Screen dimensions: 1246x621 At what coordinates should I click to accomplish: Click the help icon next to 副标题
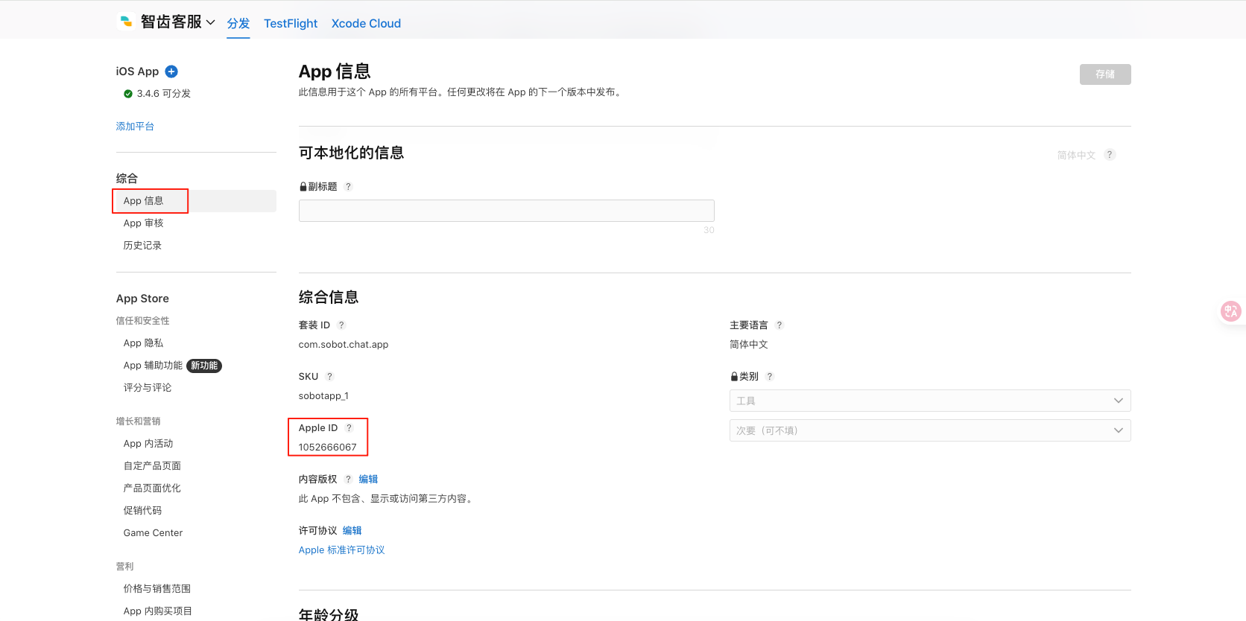[348, 187]
